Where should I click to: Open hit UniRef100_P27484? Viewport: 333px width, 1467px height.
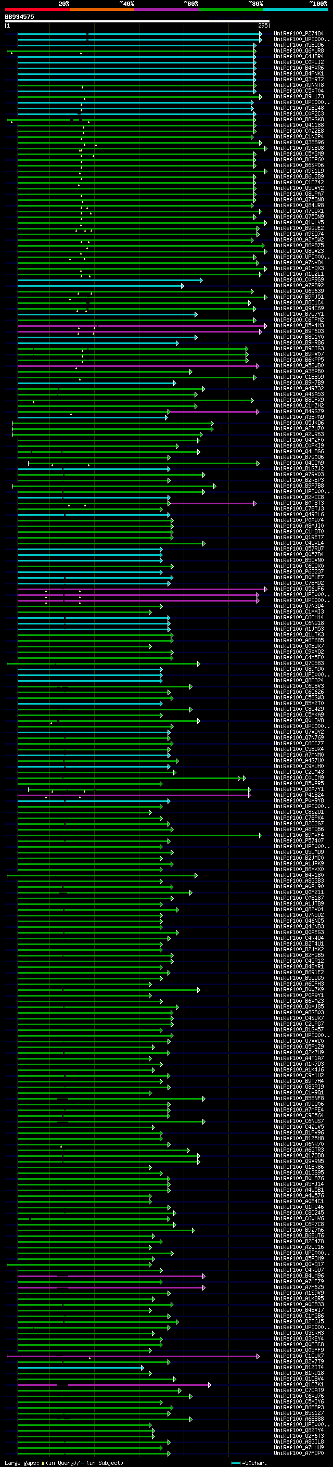pyautogui.click(x=299, y=34)
